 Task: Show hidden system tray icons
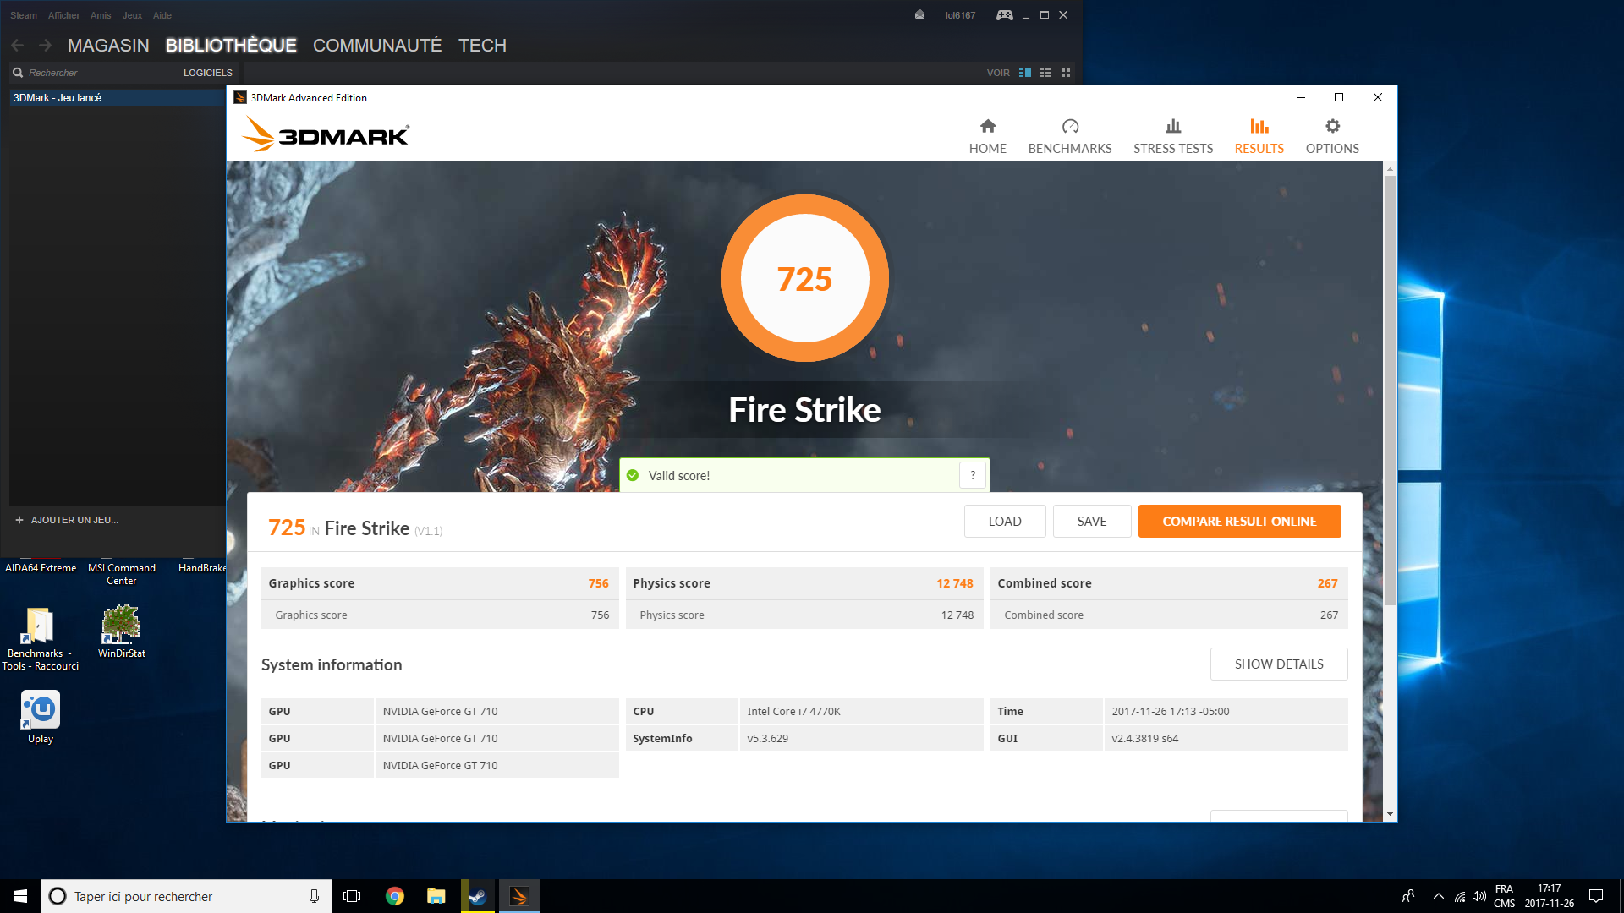1439,896
